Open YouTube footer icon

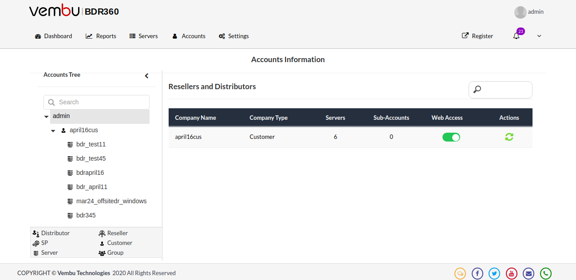(512, 273)
